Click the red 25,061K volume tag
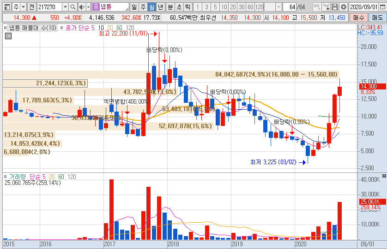This screenshot has width=387, height=249. point(372,202)
